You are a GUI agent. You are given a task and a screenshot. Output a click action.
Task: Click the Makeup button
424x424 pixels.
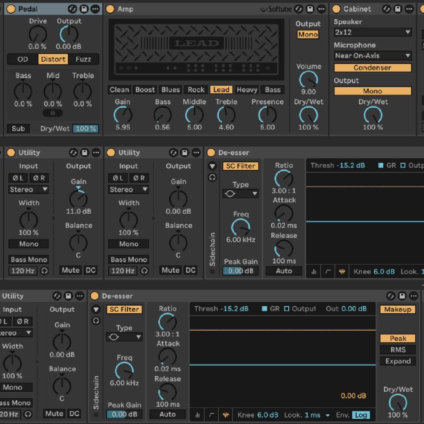coord(398,310)
